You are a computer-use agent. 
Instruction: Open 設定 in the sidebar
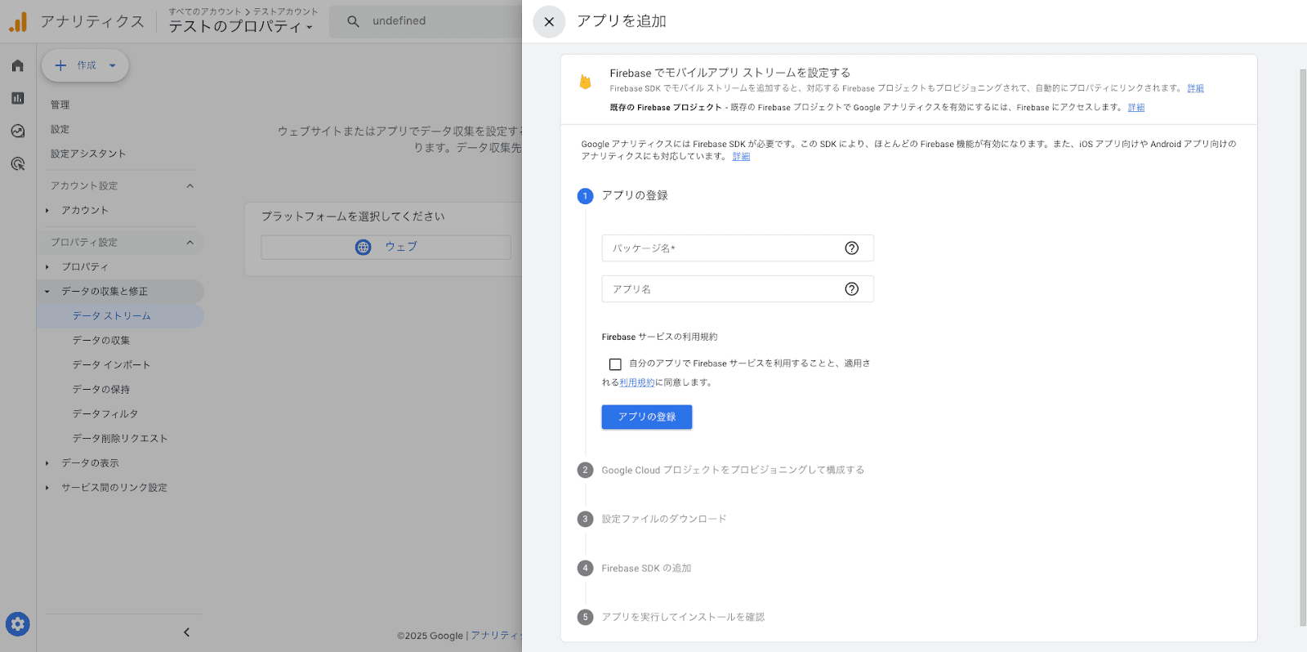click(x=60, y=129)
